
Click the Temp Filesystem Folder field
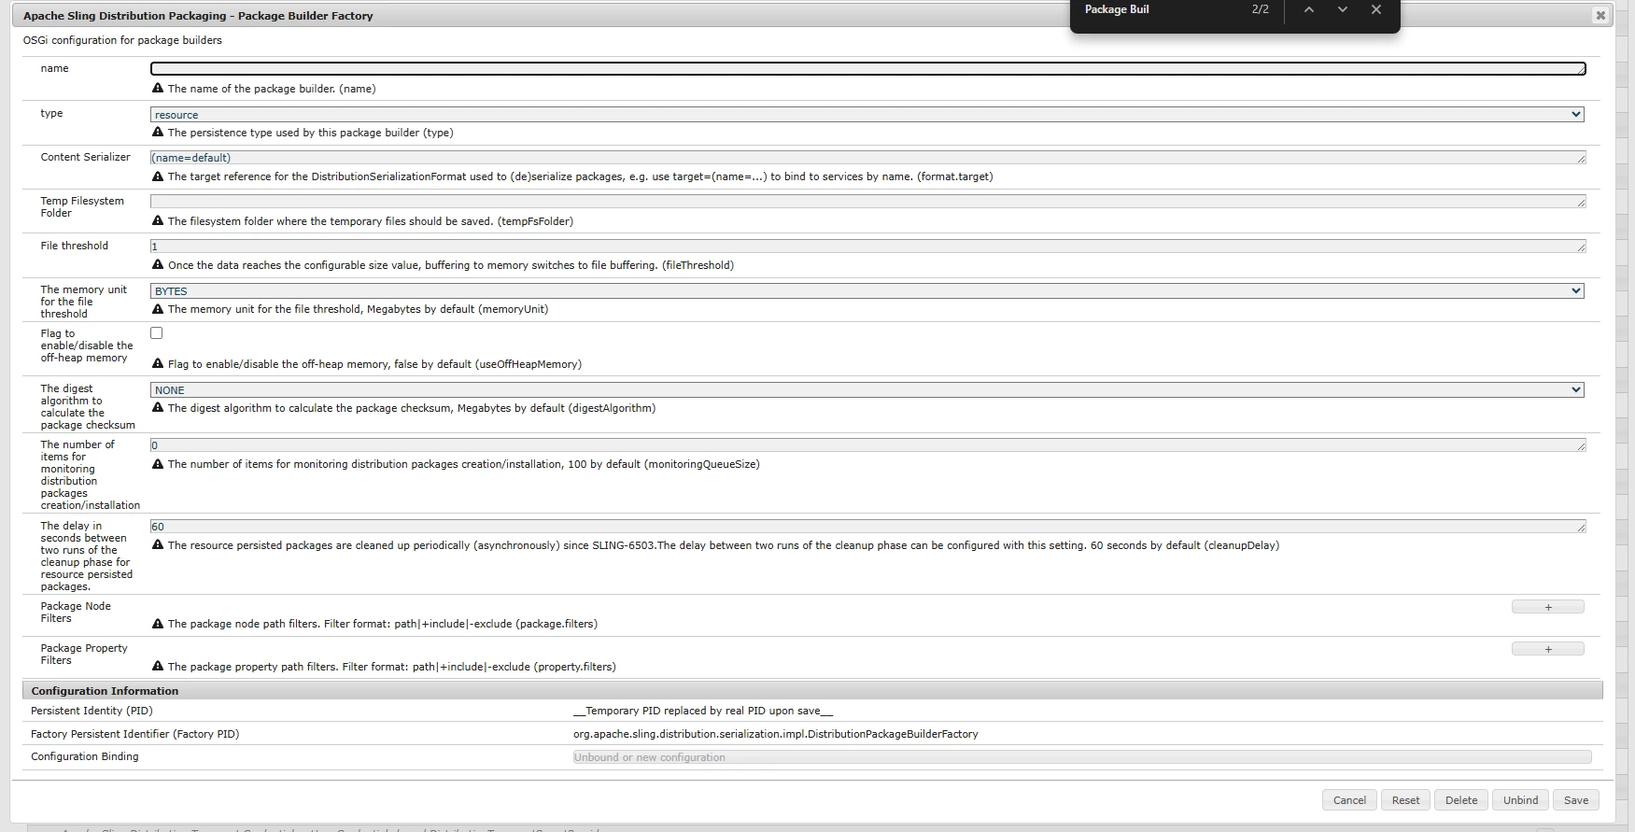pos(867,202)
